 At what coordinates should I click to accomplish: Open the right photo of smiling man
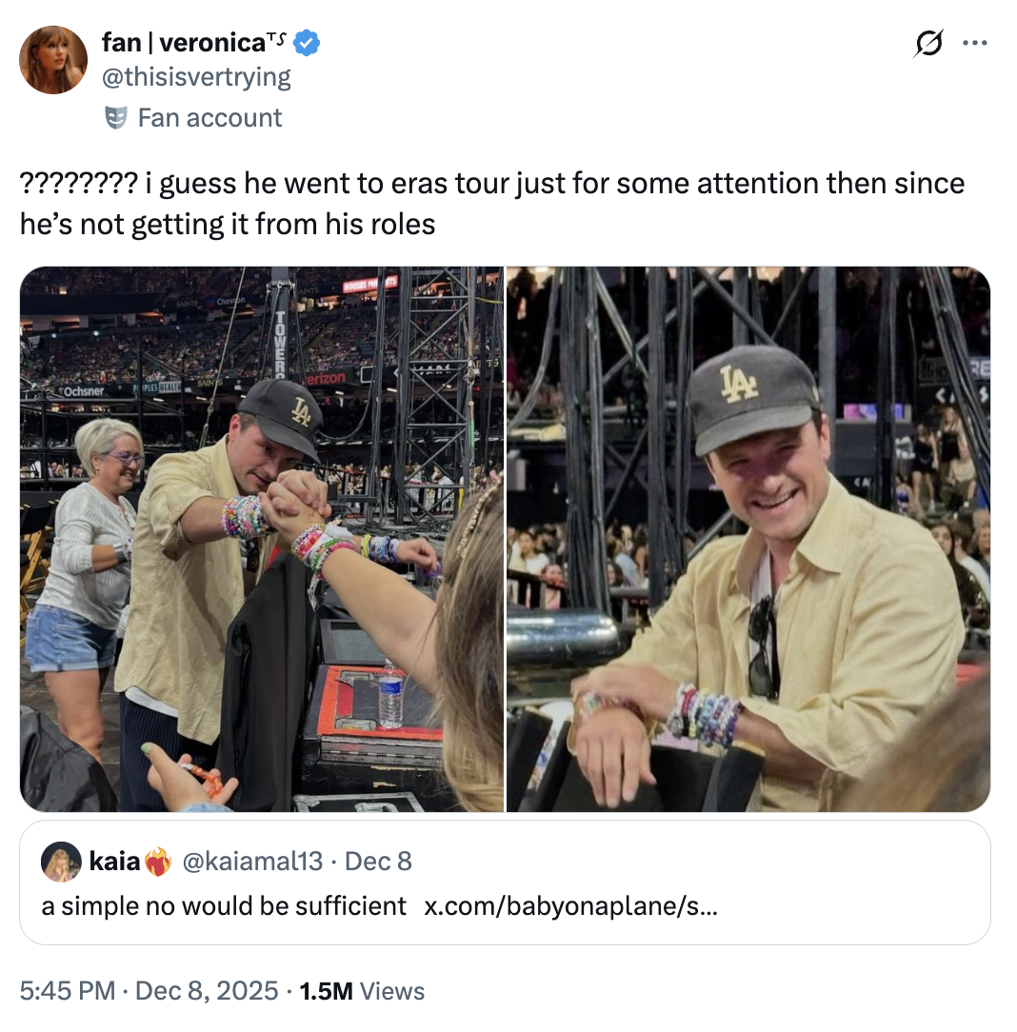(748, 539)
